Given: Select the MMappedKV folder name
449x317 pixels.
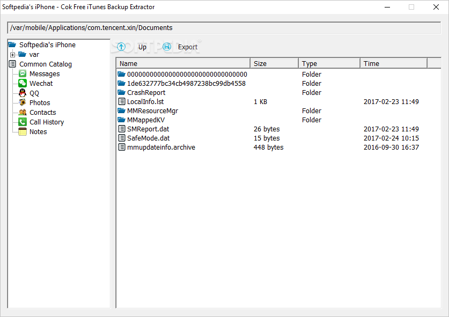Looking at the screenshot, I should [146, 120].
